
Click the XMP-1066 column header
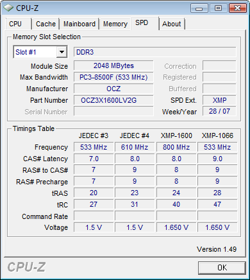click(217, 136)
